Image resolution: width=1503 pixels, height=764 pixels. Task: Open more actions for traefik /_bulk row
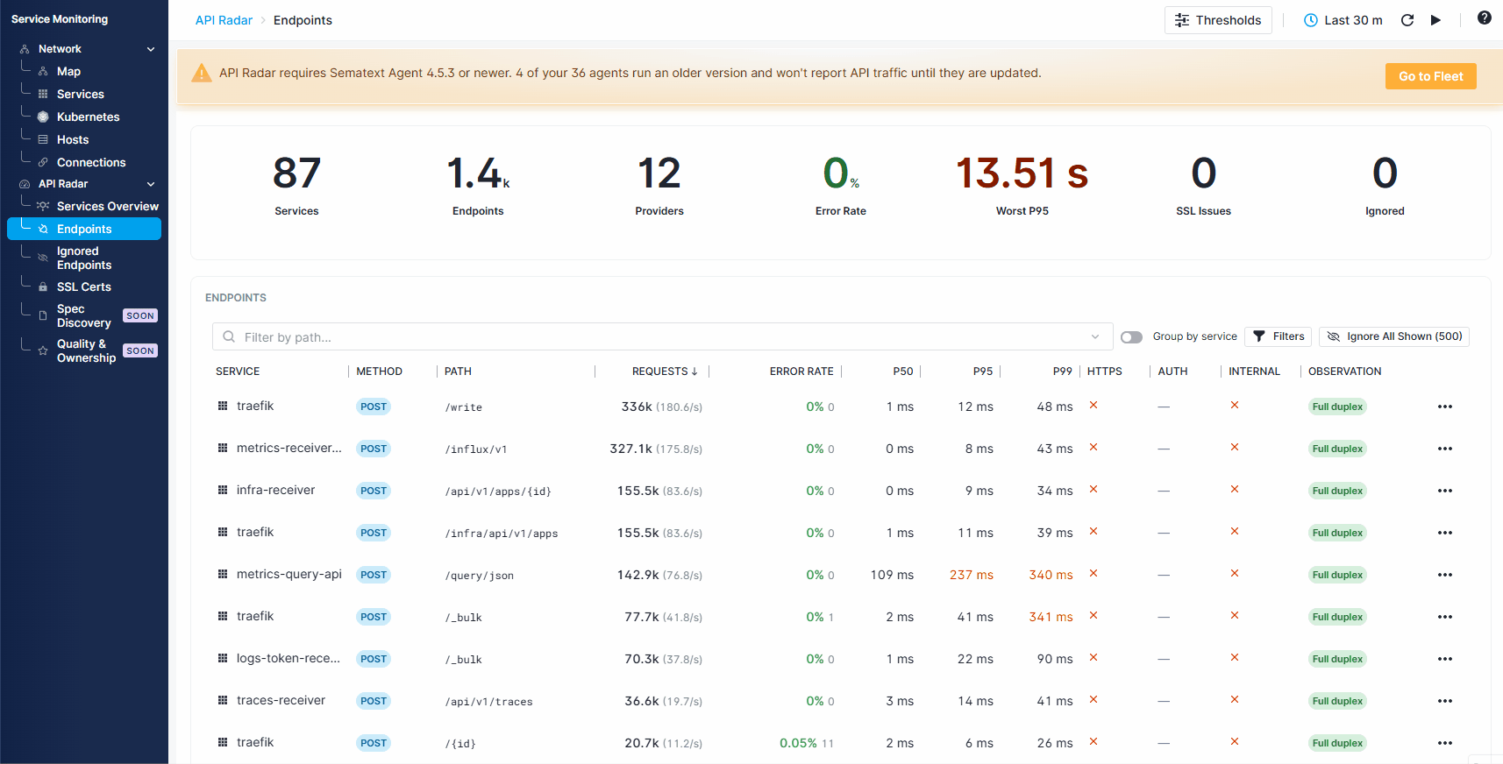click(1445, 617)
